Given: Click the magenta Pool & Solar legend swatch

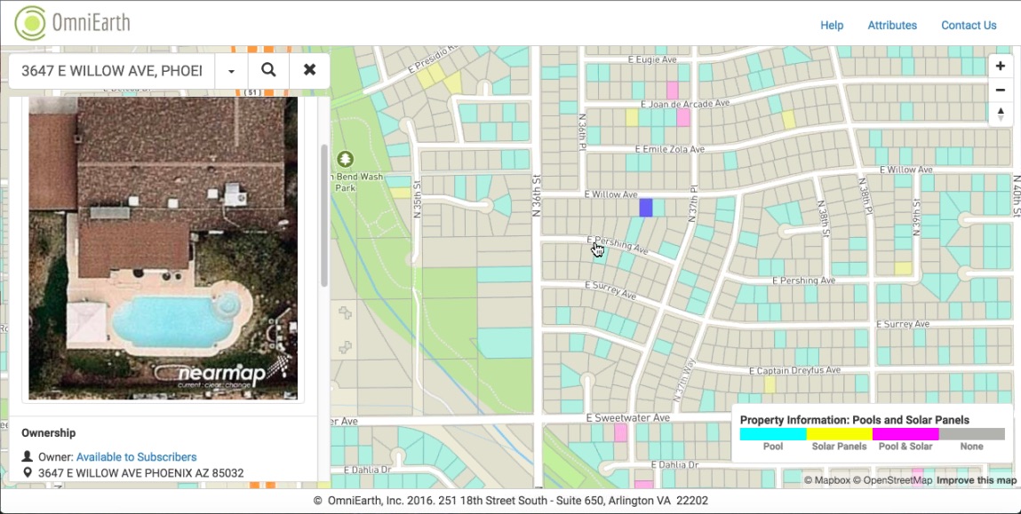Looking at the screenshot, I should coord(905,434).
